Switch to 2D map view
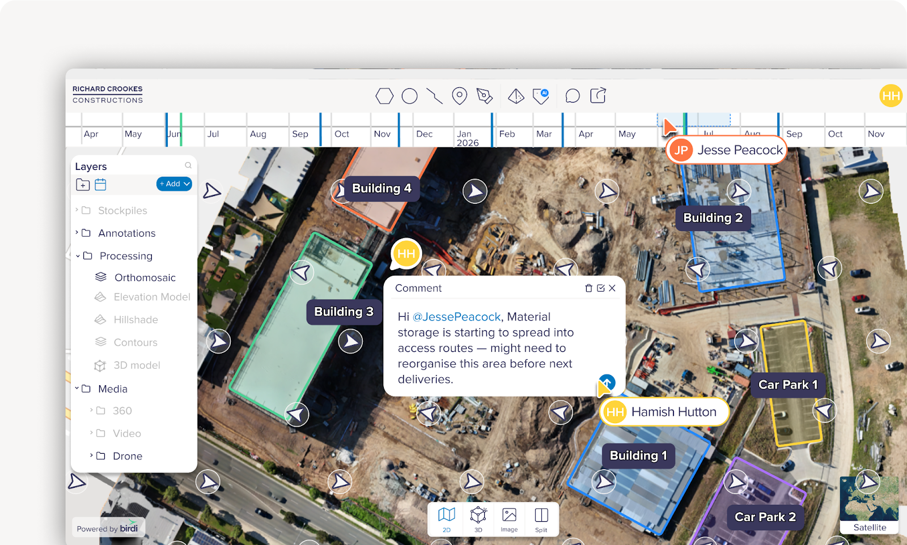Screen dimensions: 907x545 pyautogui.click(x=447, y=519)
